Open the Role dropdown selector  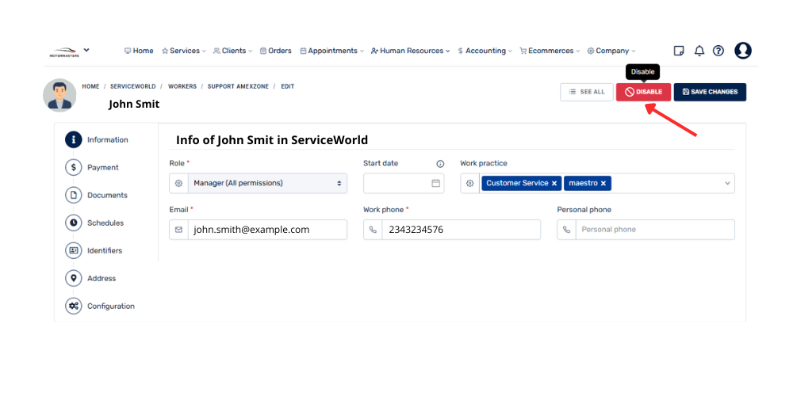coord(267,183)
